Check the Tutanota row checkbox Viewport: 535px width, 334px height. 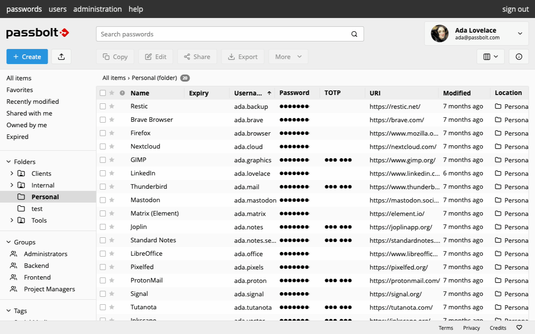(103, 307)
